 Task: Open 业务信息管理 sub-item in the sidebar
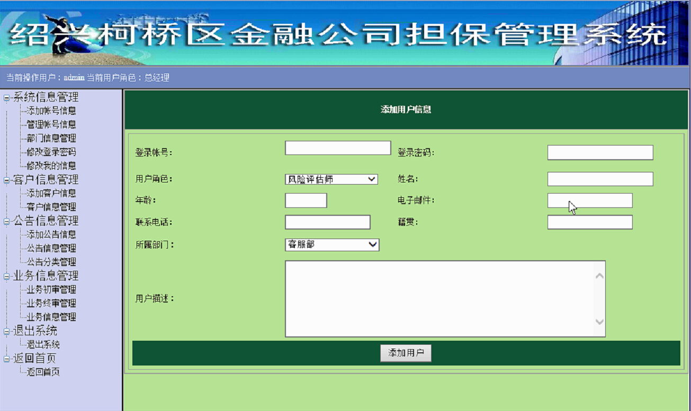click(51, 317)
